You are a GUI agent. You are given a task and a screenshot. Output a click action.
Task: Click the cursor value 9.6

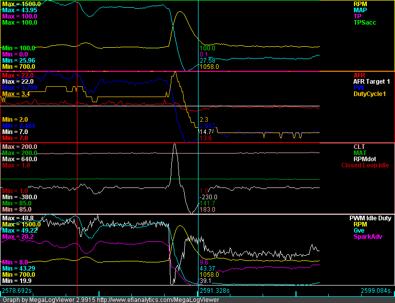coord(204,262)
